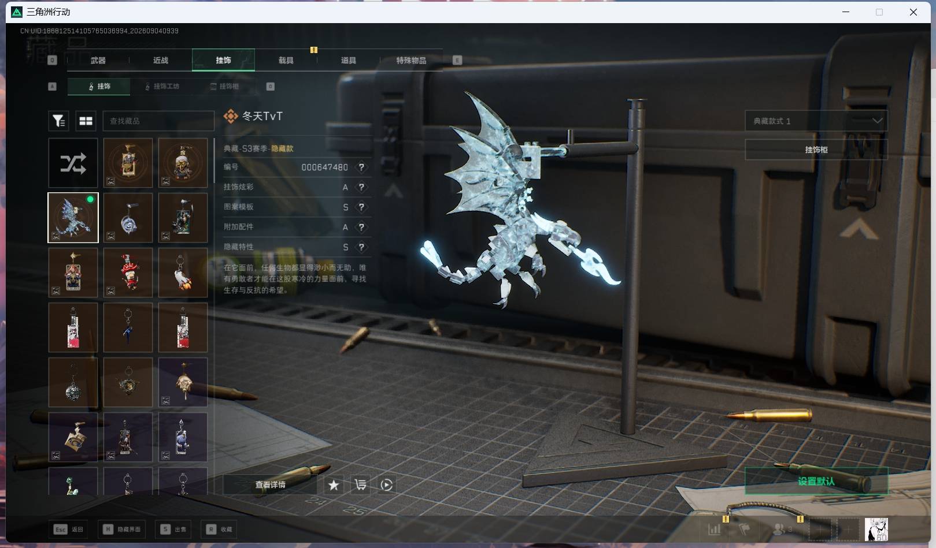Open the stats bar chart icon

tap(715, 529)
